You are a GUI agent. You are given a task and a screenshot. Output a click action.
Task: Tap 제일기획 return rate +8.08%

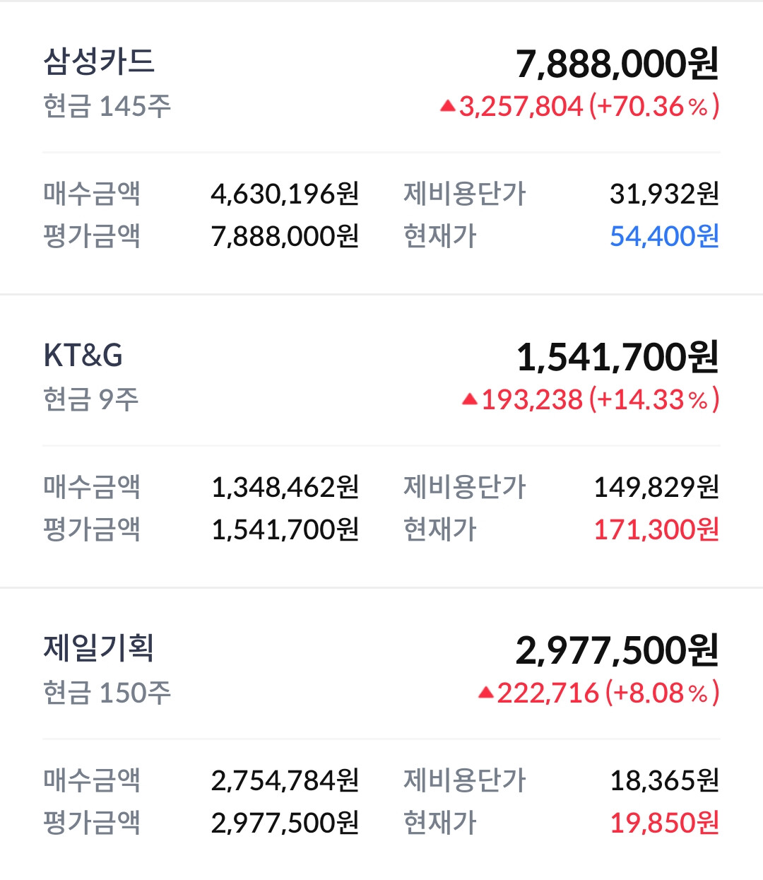(x=662, y=693)
